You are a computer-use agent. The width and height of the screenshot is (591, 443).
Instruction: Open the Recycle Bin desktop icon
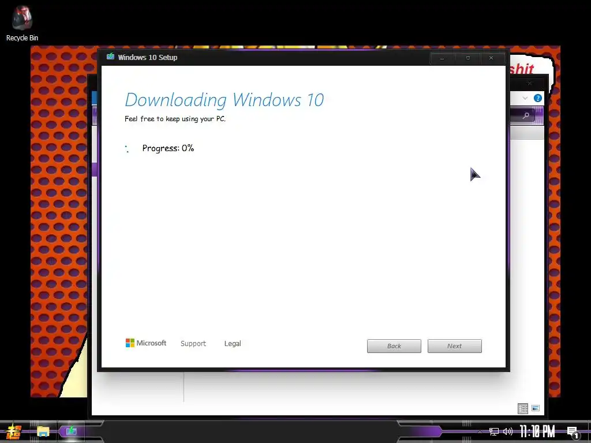pyautogui.click(x=22, y=23)
